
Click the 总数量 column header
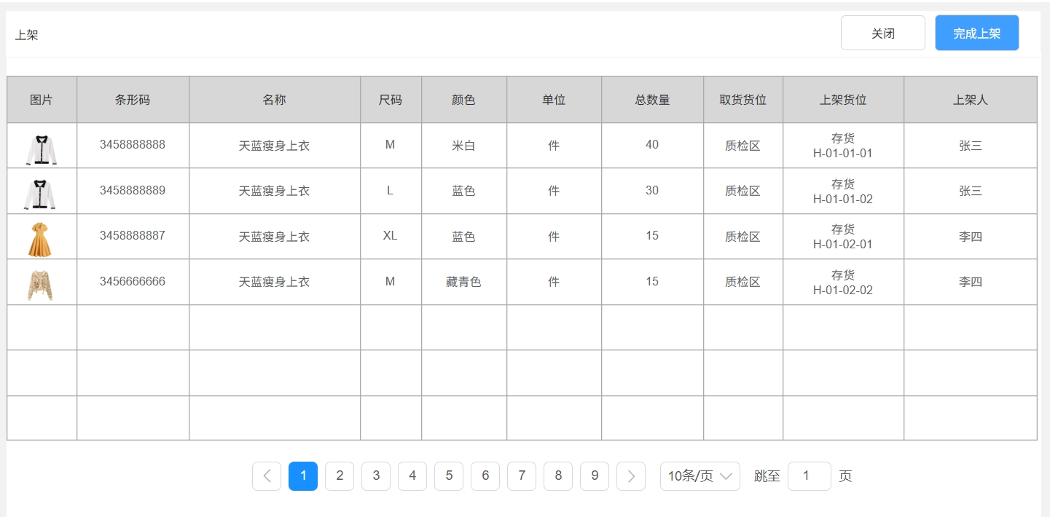tap(653, 100)
